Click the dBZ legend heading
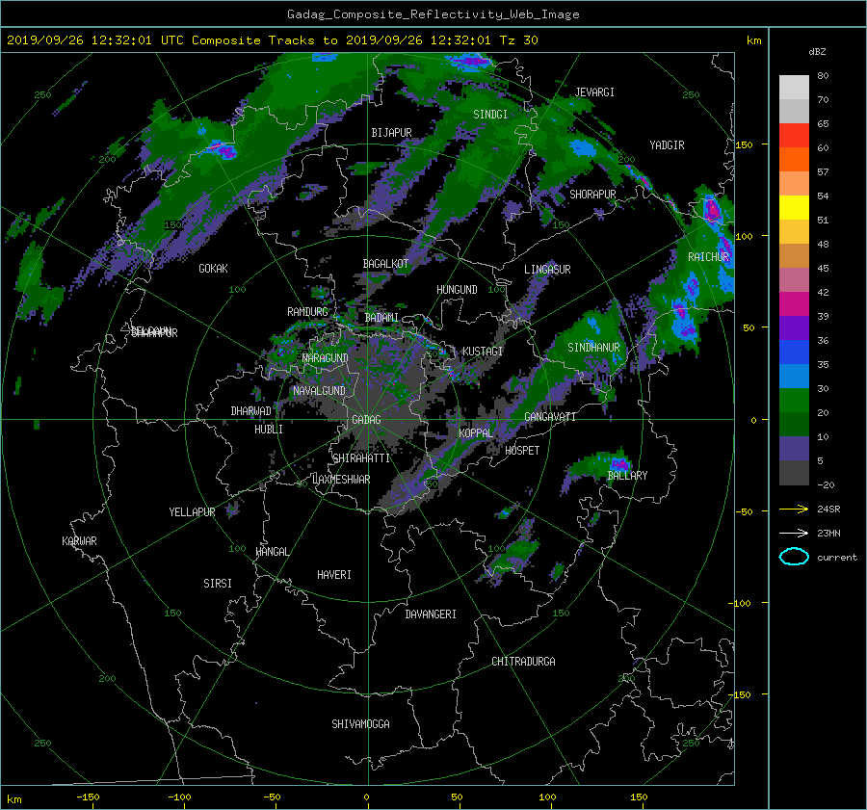The width and height of the screenshot is (867, 810). tap(817, 51)
